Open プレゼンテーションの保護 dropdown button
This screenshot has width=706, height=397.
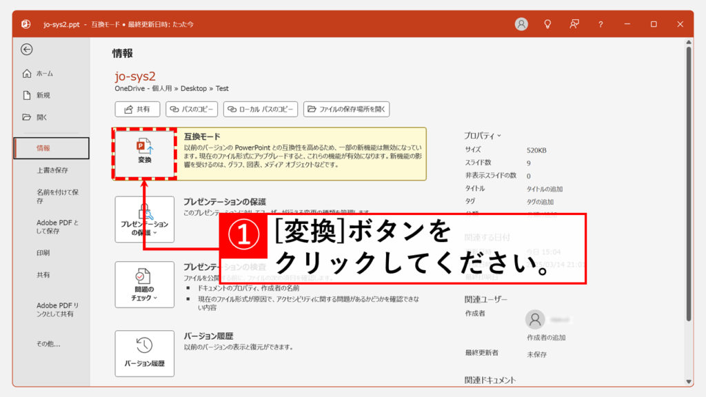(145, 219)
